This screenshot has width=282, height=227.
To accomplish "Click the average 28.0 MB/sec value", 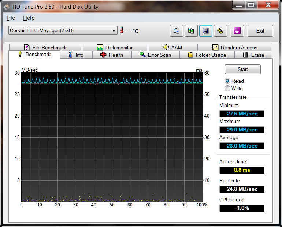I will coord(242,146).
